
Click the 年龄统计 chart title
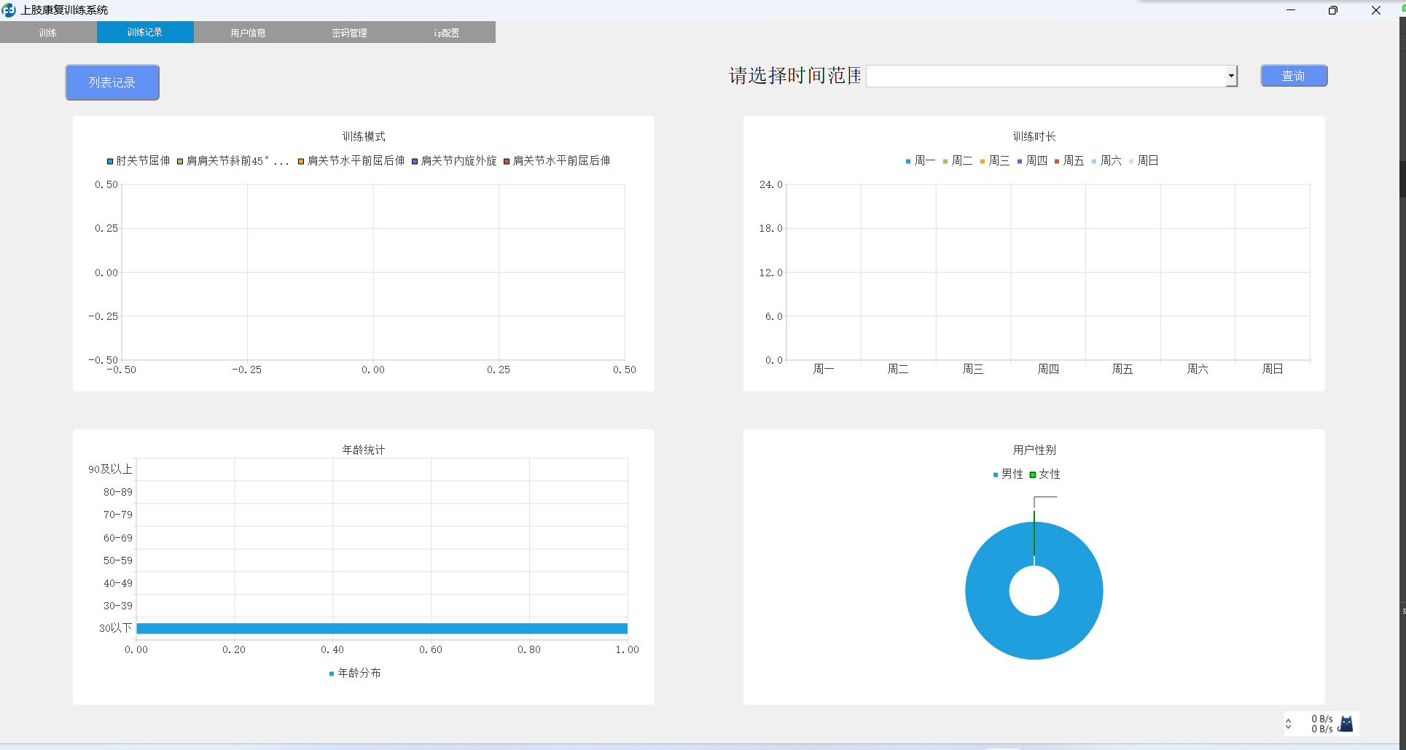(364, 450)
